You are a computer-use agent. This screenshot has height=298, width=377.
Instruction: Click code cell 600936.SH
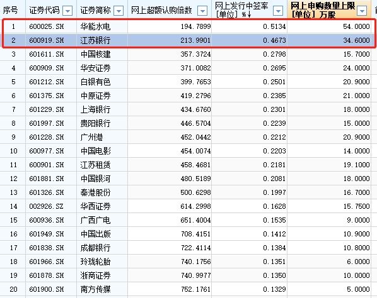tap(47, 220)
